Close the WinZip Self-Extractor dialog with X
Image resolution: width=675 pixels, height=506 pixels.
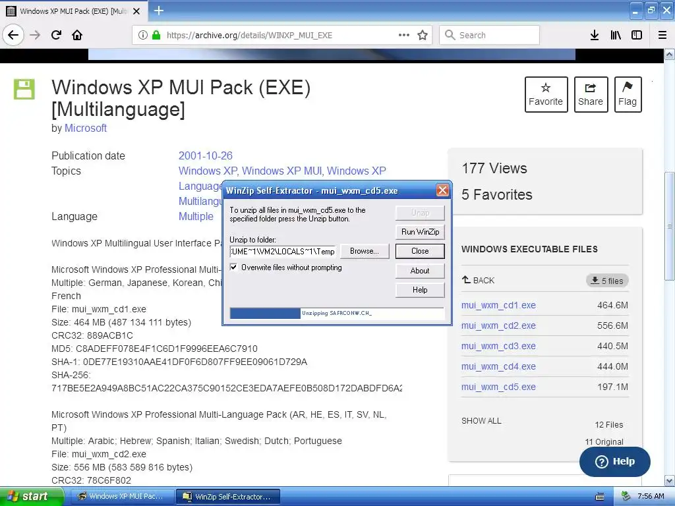442,190
